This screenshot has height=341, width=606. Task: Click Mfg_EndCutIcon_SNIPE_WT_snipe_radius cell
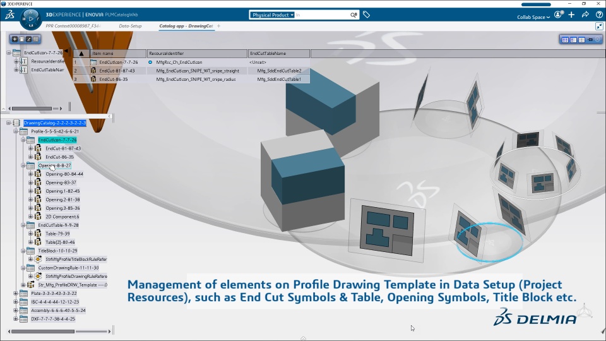196,80
